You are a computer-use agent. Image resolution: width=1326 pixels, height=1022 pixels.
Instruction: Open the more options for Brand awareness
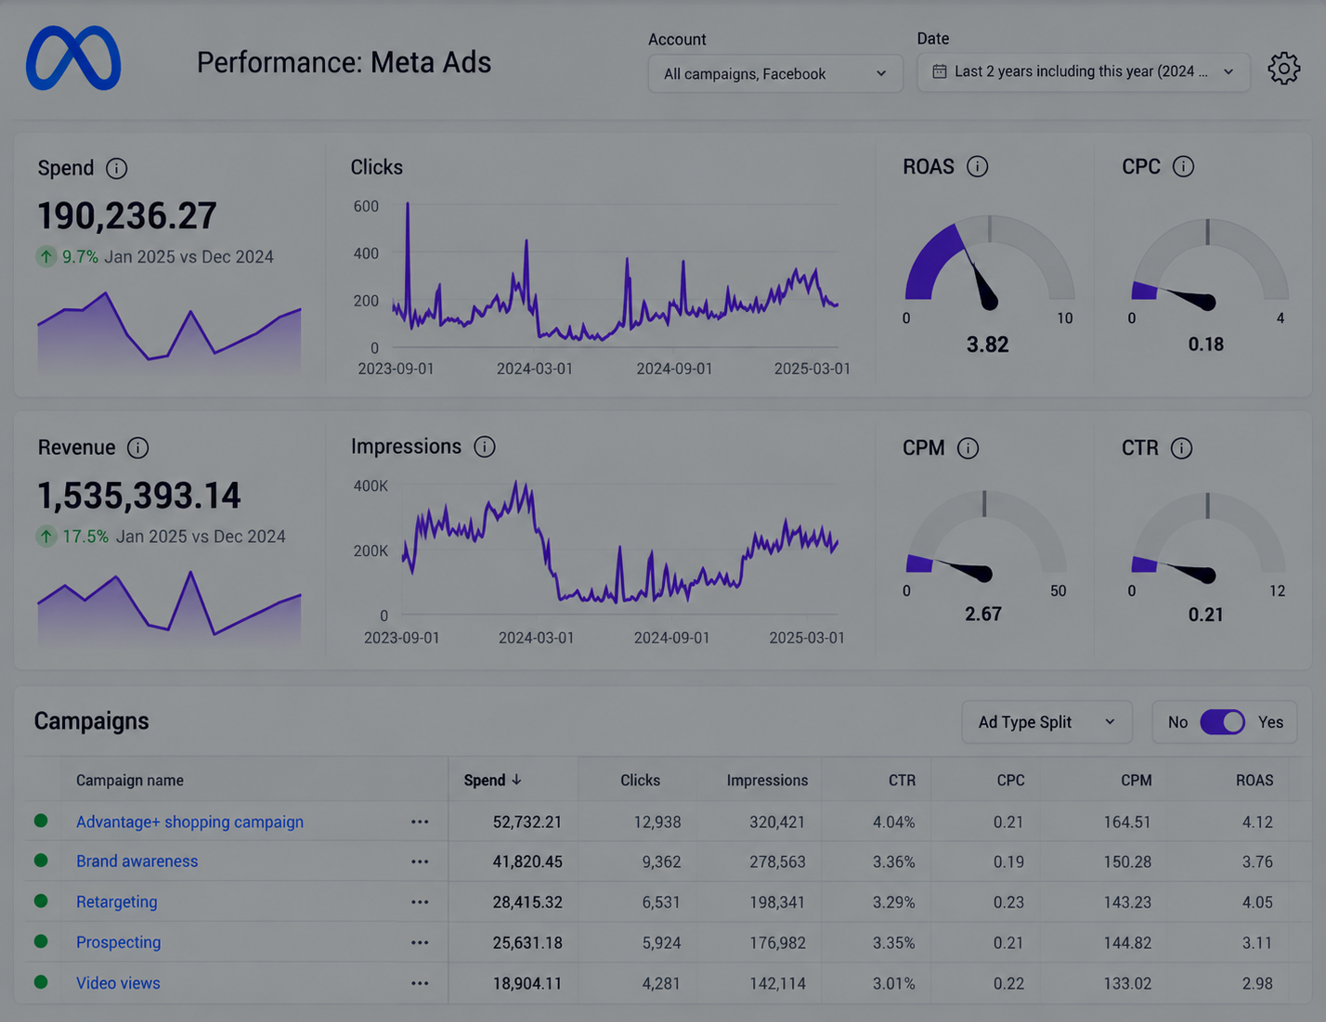(x=420, y=861)
